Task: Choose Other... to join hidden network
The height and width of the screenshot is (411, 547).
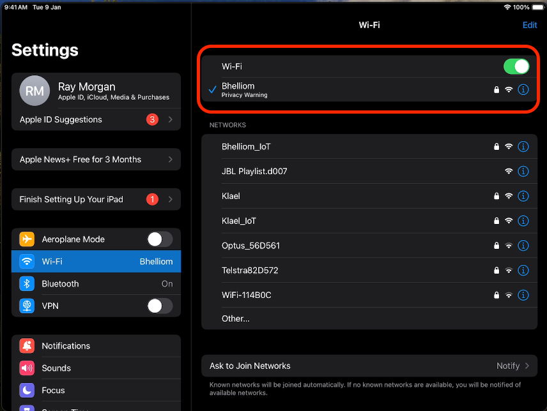Action: pyautogui.click(x=236, y=318)
